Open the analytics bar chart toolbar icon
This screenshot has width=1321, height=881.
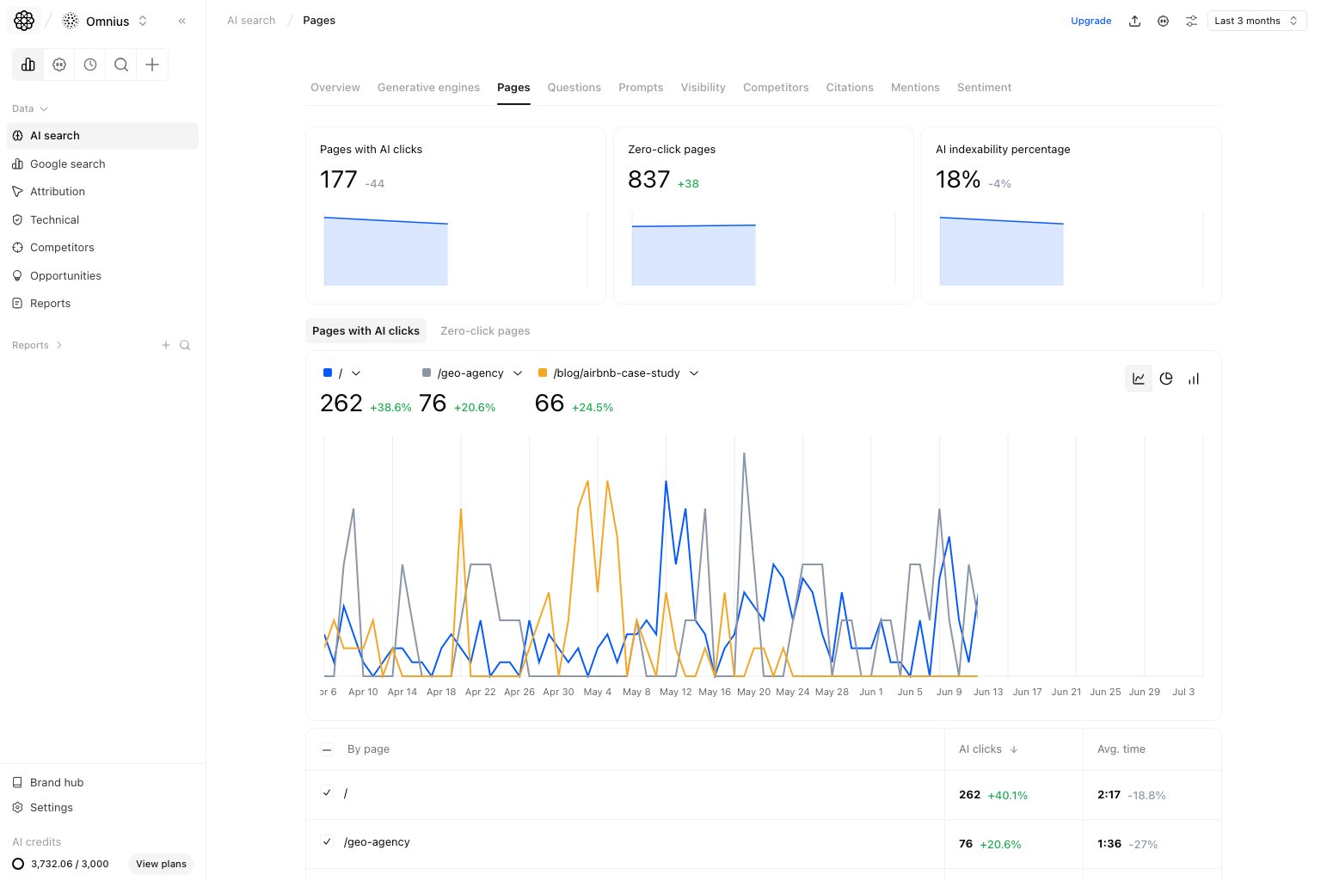[x=28, y=65]
